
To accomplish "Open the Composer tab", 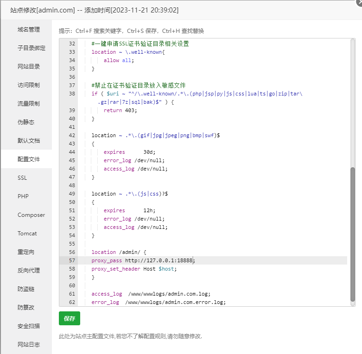I will tap(31, 215).
